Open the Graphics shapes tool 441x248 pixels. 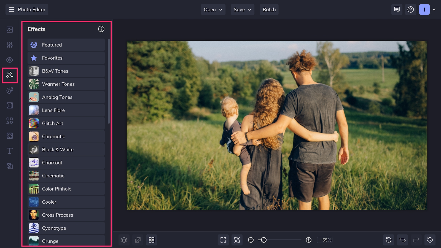[9, 120]
